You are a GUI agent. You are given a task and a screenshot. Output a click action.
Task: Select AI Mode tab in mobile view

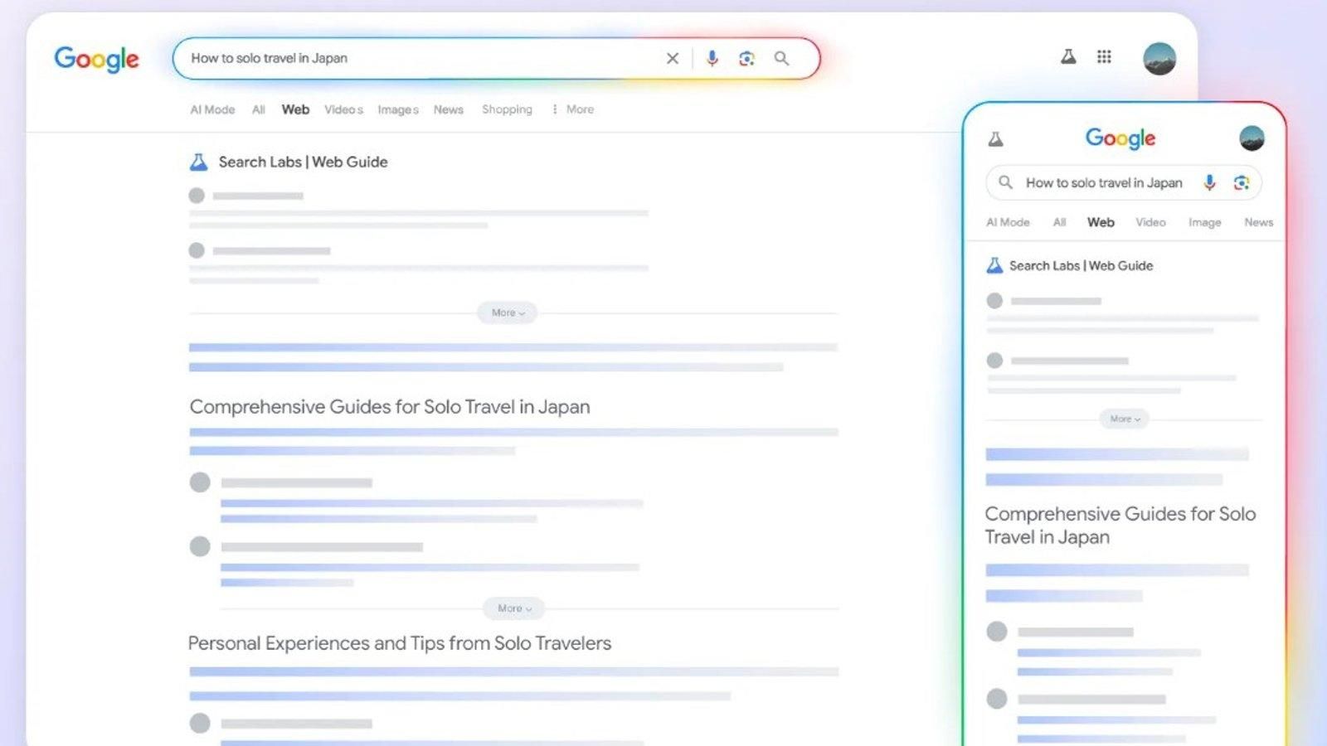click(1008, 222)
